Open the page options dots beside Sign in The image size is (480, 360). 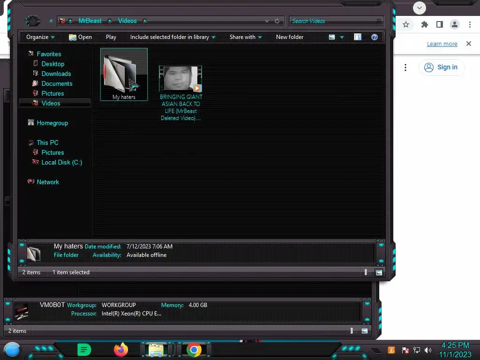tap(405, 67)
